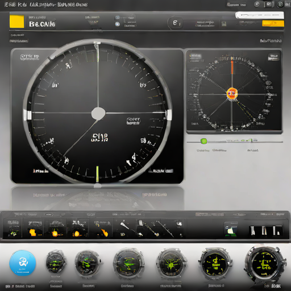
Task: Click the blue circular badge icon
Action: coord(23,263)
